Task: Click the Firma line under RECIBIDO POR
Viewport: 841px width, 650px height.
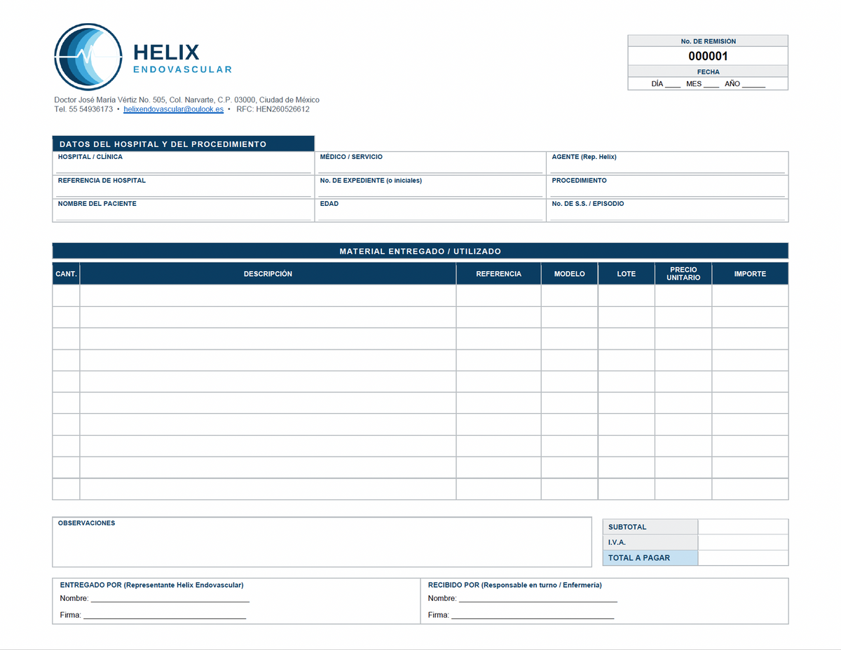Action: [533, 615]
